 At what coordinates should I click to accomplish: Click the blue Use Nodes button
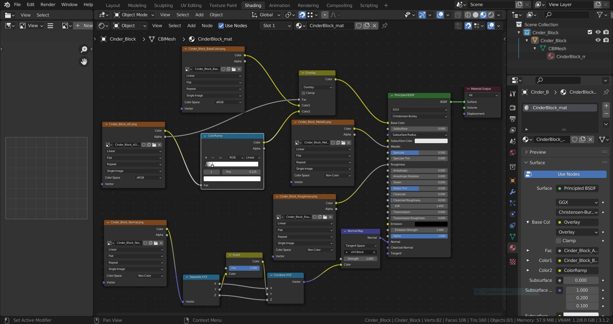click(565, 174)
